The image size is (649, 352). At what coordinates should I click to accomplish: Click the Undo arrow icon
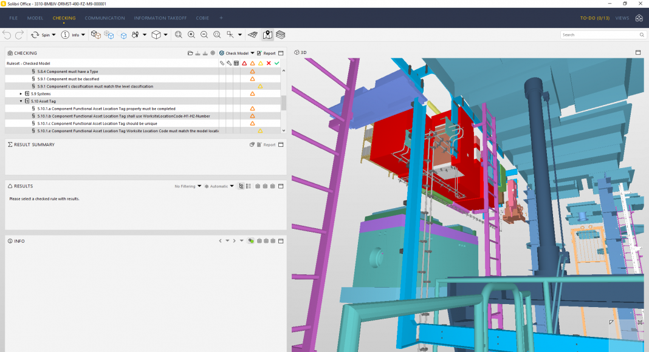pyautogui.click(x=7, y=35)
